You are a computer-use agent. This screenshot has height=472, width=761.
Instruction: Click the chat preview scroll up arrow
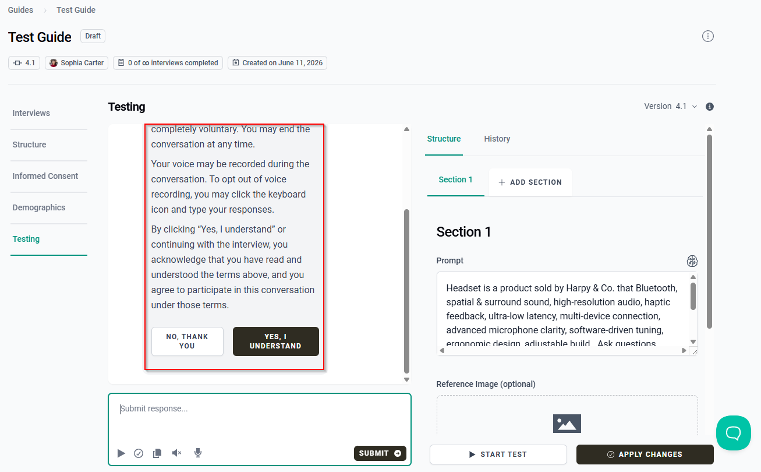406,129
